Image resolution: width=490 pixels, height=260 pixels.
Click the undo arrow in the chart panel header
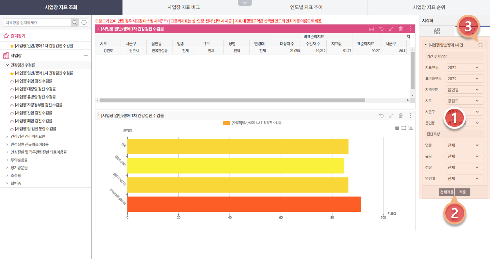[381, 115]
